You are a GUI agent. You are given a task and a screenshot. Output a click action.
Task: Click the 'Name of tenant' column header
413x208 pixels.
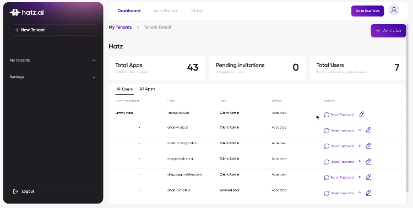[127, 101]
